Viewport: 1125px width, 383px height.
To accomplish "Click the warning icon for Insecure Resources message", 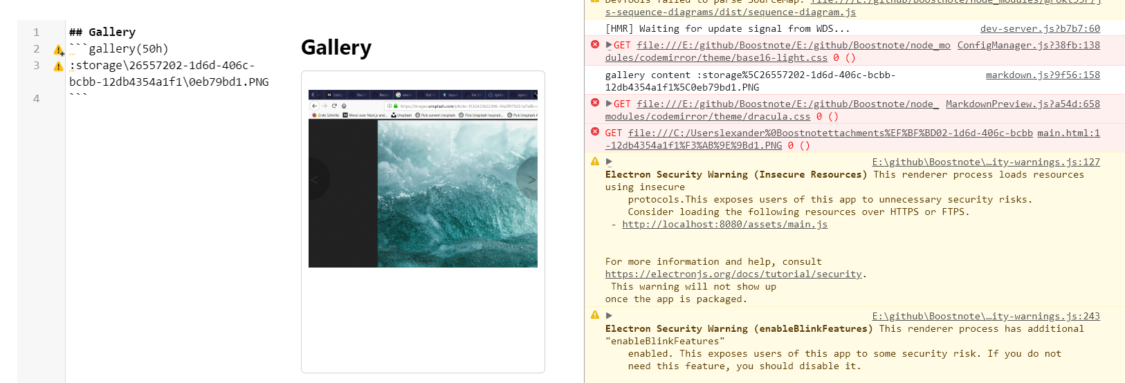I will point(595,161).
